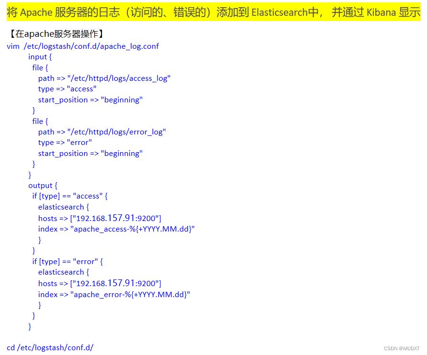The width and height of the screenshot is (427, 355).
Task: Click the path line with access_log
Action: click(x=104, y=78)
